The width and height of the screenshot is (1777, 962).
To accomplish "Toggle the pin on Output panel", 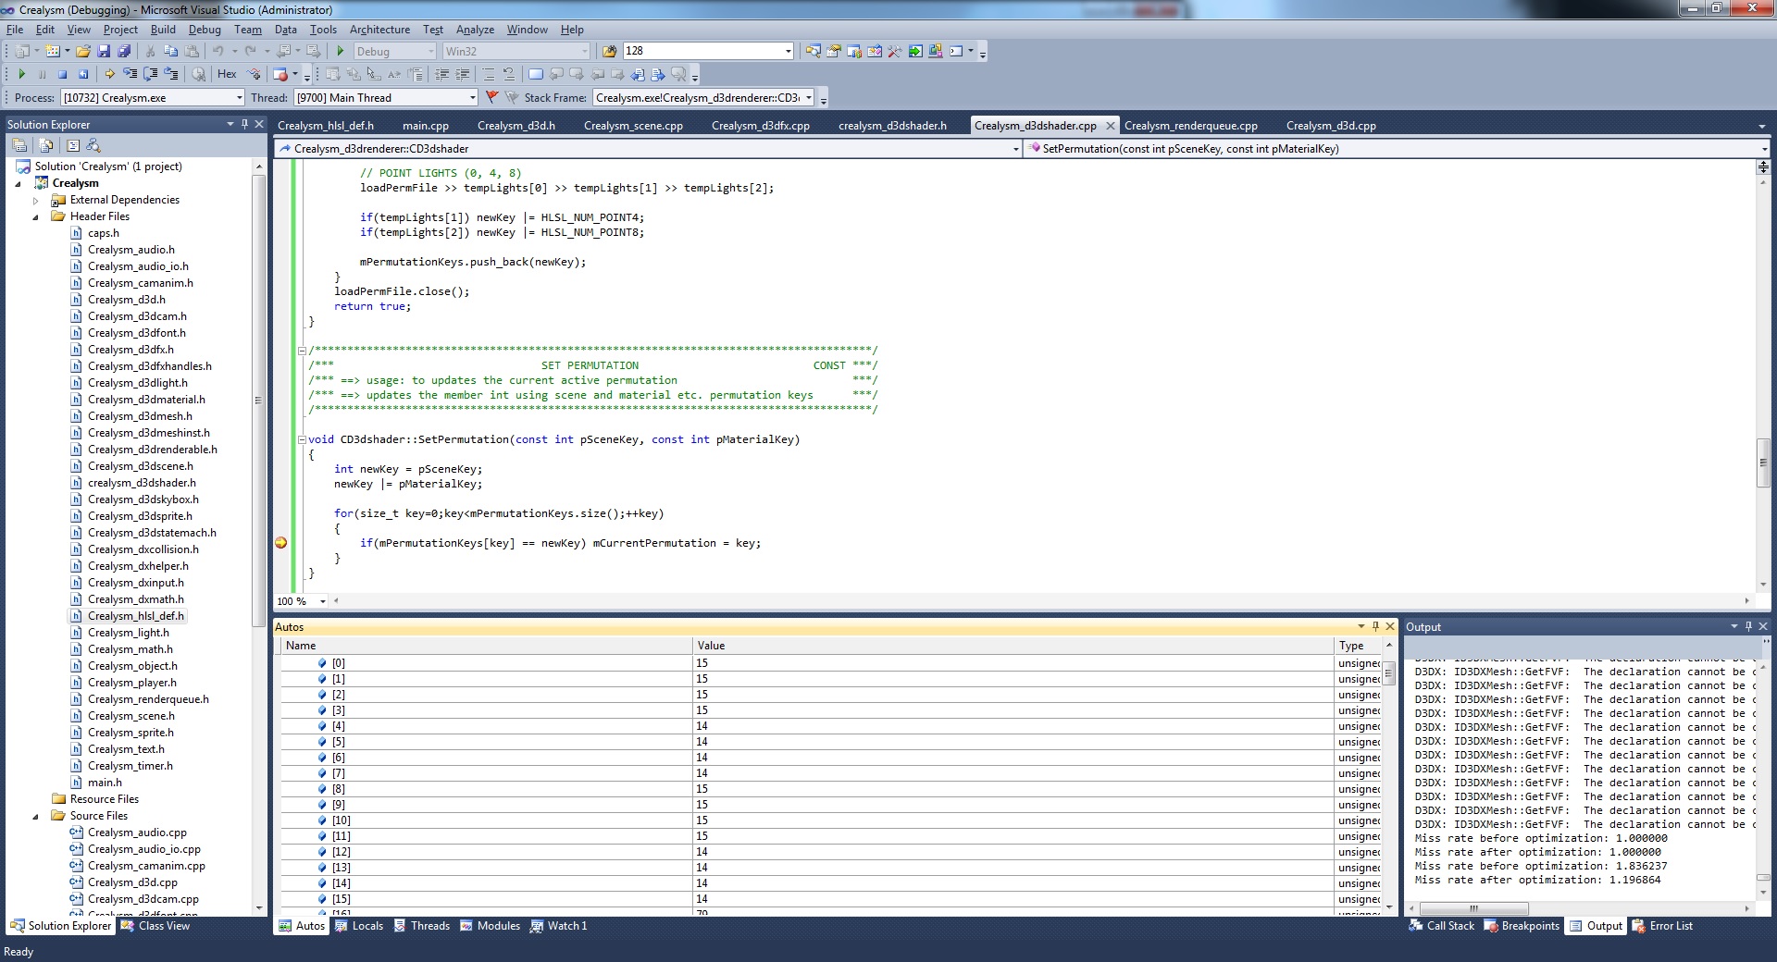I will click(1748, 626).
